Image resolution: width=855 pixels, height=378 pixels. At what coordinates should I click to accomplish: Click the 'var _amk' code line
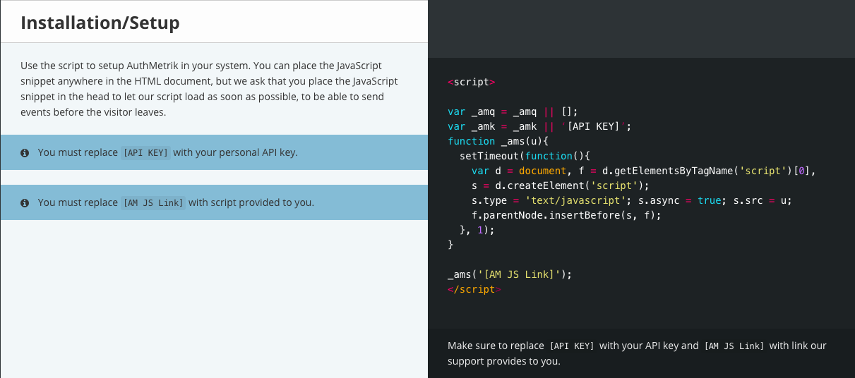pos(539,126)
